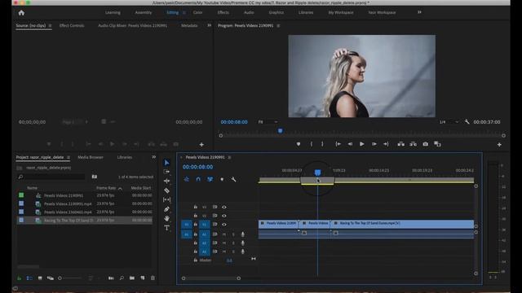Viewport: 522px width, 293px height.
Task: Click Export Frame camera icon
Action: 426,144
